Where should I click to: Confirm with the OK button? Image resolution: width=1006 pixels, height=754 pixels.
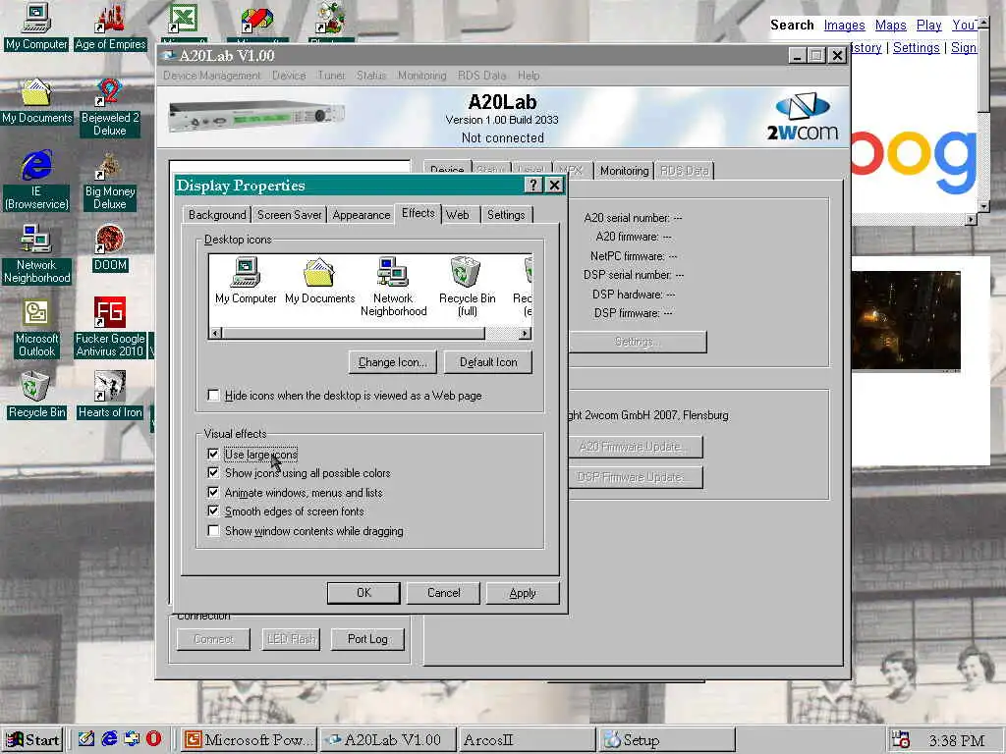point(363,593)
